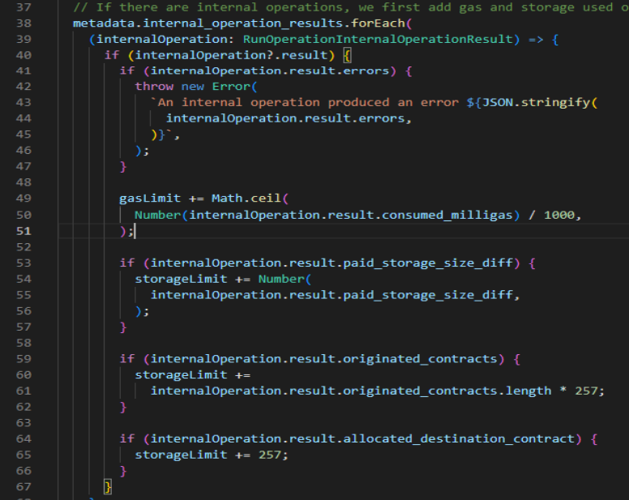Click the throw keyword on line 42

[x=154, y=86]
